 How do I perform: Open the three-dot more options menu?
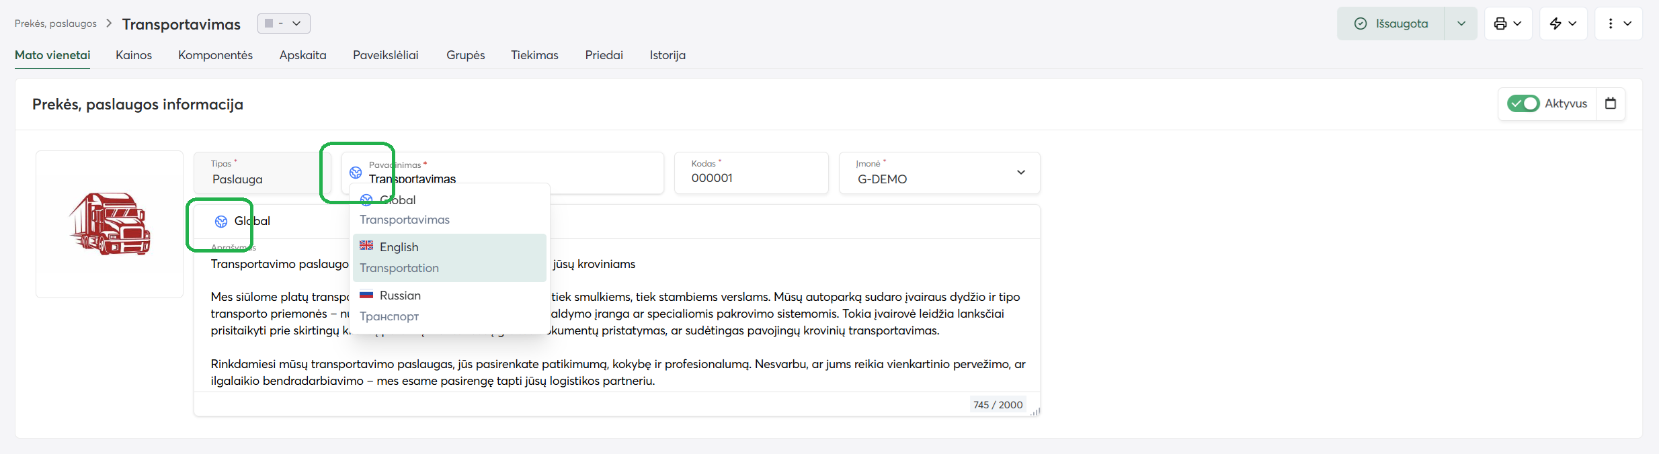click(x=1618, y=24)
